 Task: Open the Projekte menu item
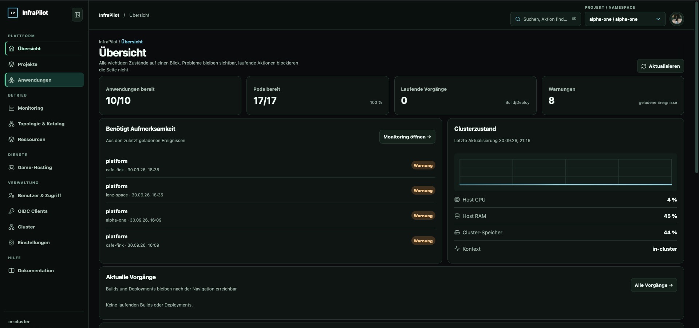pos(44,64)
